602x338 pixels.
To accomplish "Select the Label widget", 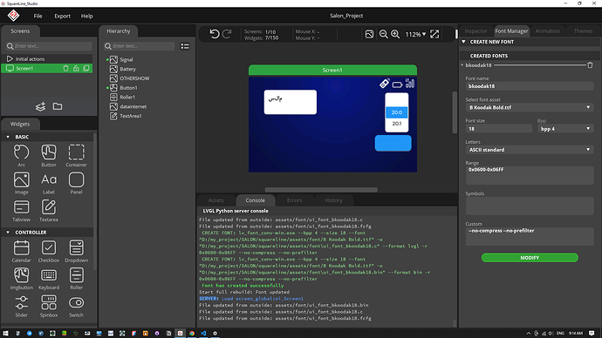I will 49,183.
